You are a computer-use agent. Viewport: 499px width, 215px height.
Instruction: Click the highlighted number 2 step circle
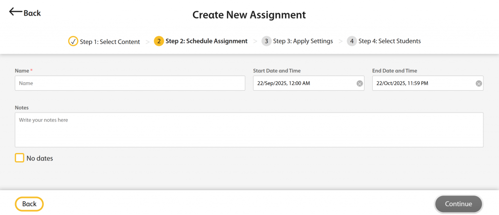tap(158, 41)
